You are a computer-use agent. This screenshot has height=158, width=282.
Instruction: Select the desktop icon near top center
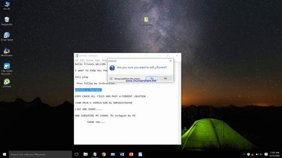click(147, 22)
